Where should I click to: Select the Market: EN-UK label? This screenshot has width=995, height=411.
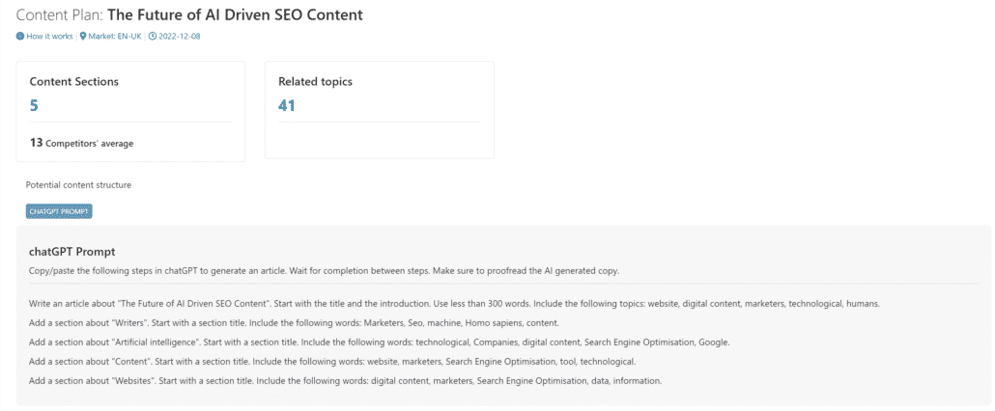(114, 36)
